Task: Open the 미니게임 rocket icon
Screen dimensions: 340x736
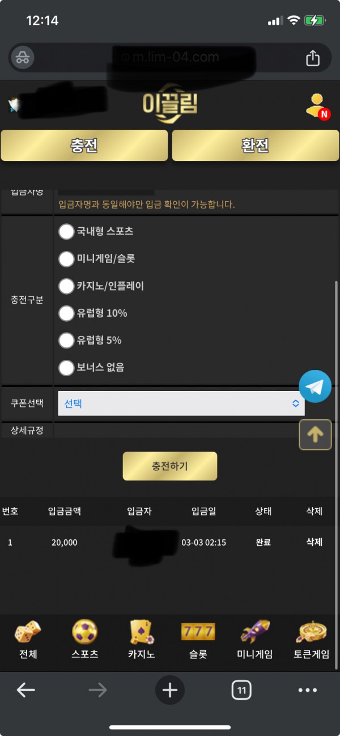Action: 254,631
